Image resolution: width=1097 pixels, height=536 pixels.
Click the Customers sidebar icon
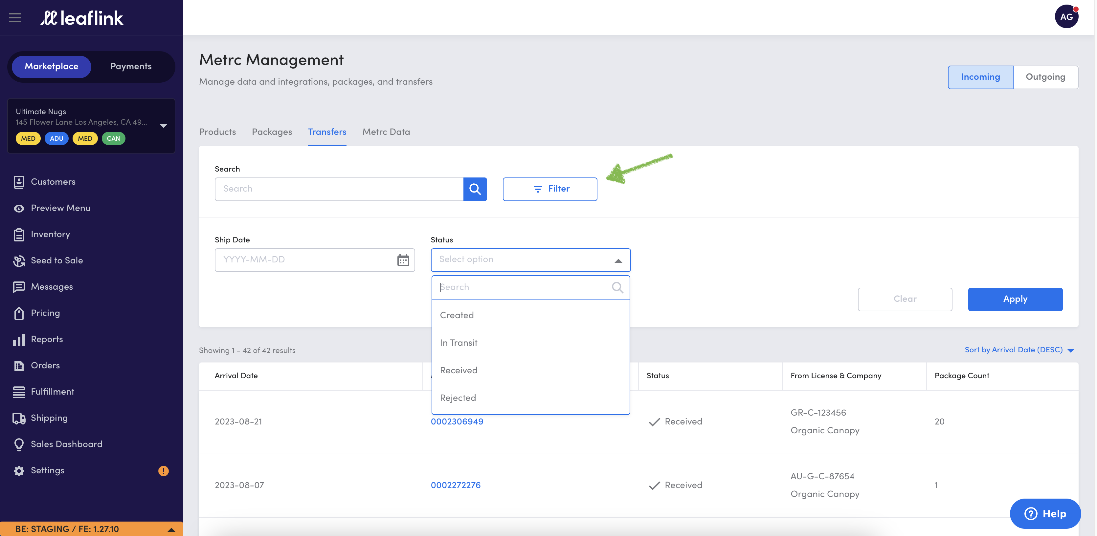click(19, 182)
